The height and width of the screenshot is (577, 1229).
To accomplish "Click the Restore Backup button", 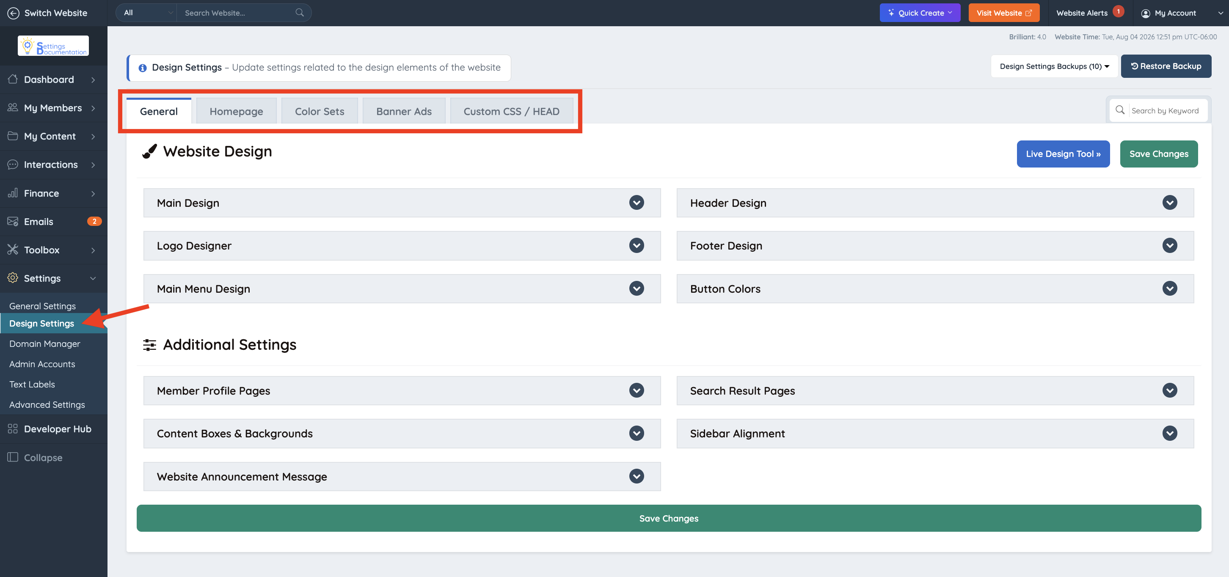I will (1166, 66).
